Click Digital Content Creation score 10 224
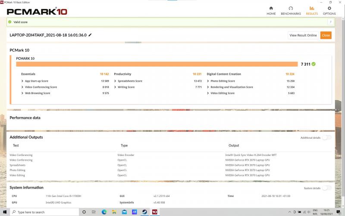 [x=290, y=74]
